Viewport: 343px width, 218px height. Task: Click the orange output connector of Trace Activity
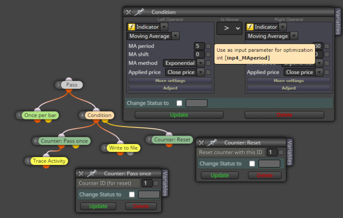pyautogui.click(x=46, y=166)
